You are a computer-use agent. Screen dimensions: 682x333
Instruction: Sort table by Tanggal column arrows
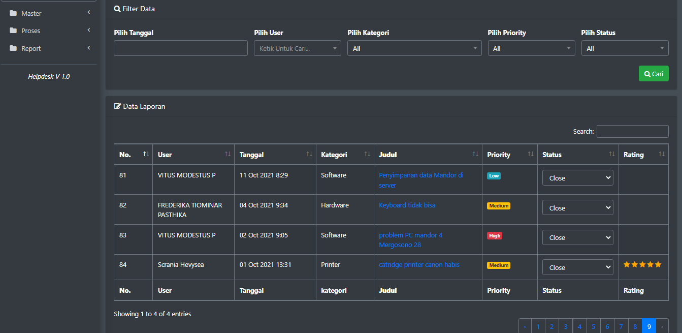(x=309, y=155)
